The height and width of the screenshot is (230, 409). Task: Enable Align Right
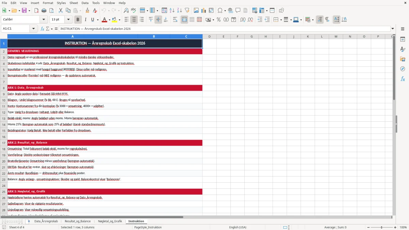tap(141, 20)
